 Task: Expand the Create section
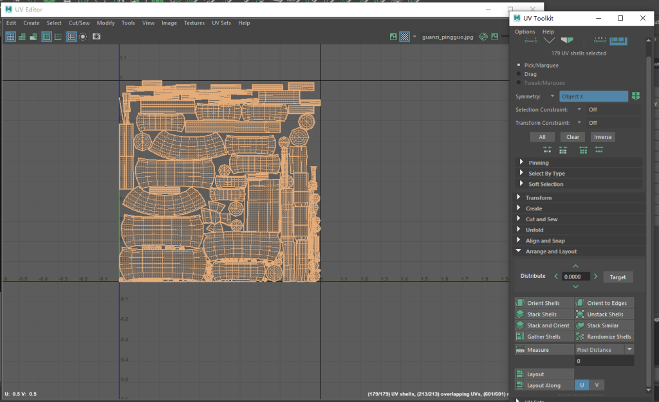[x=579, y=208]
